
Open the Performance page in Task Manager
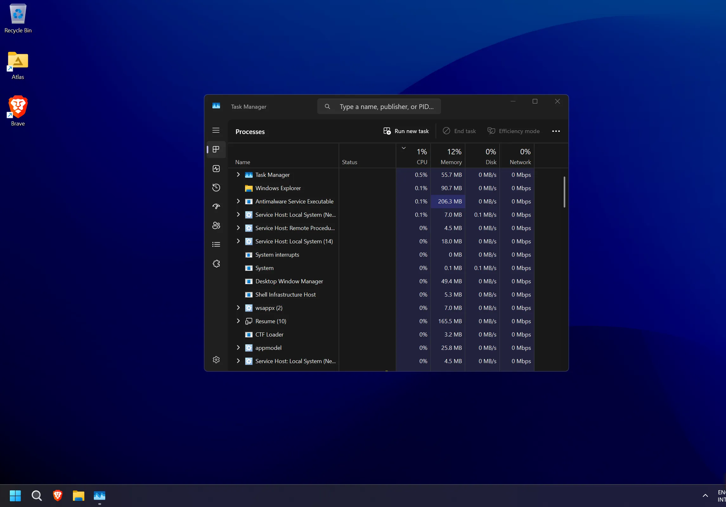tap(216, 169)
